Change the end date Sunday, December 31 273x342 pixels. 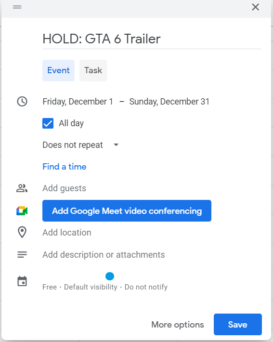(169, 102)
